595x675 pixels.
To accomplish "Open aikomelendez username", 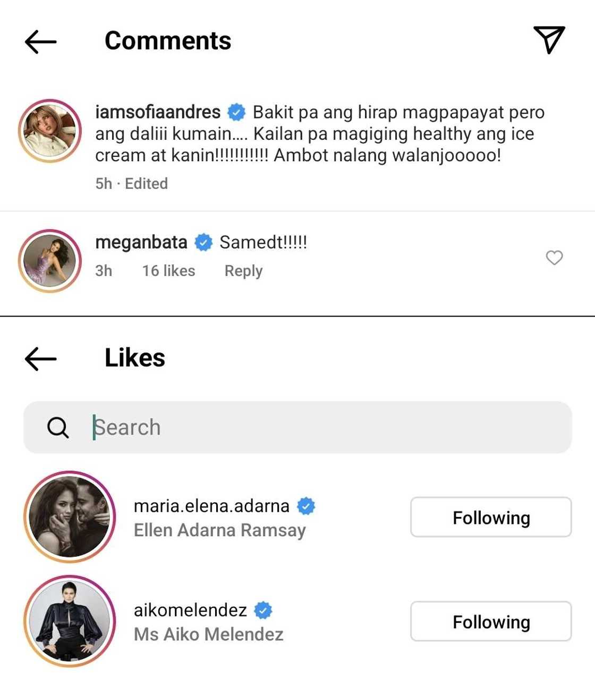I will [x=190, y=610].
